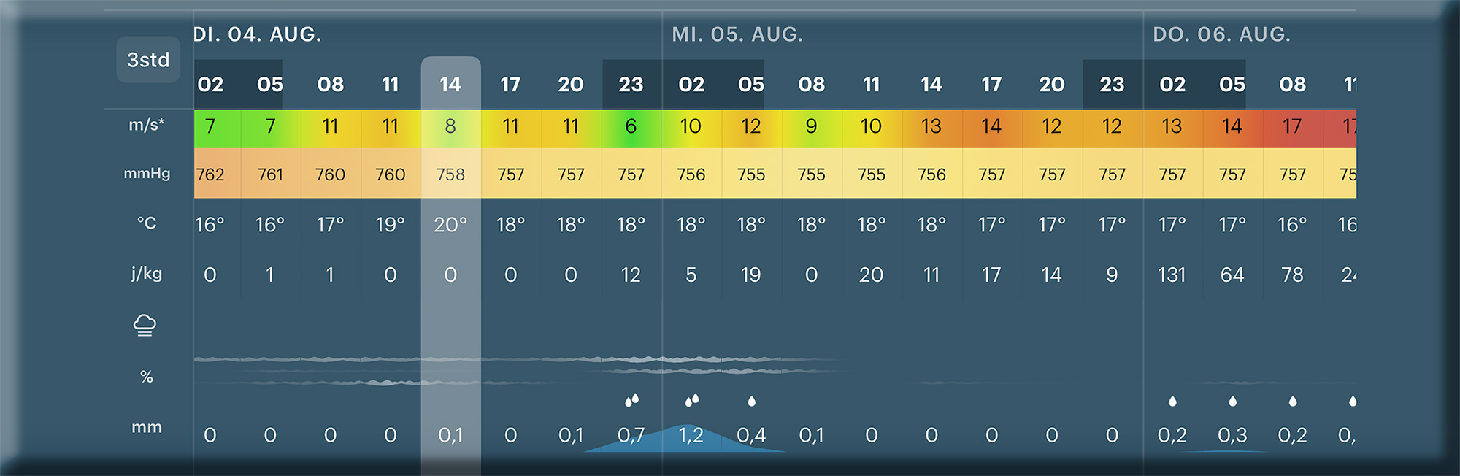
Task: Click CAPE value 131 on Thursday 02
Action: pyautogui.click(x=1172, y=275)
